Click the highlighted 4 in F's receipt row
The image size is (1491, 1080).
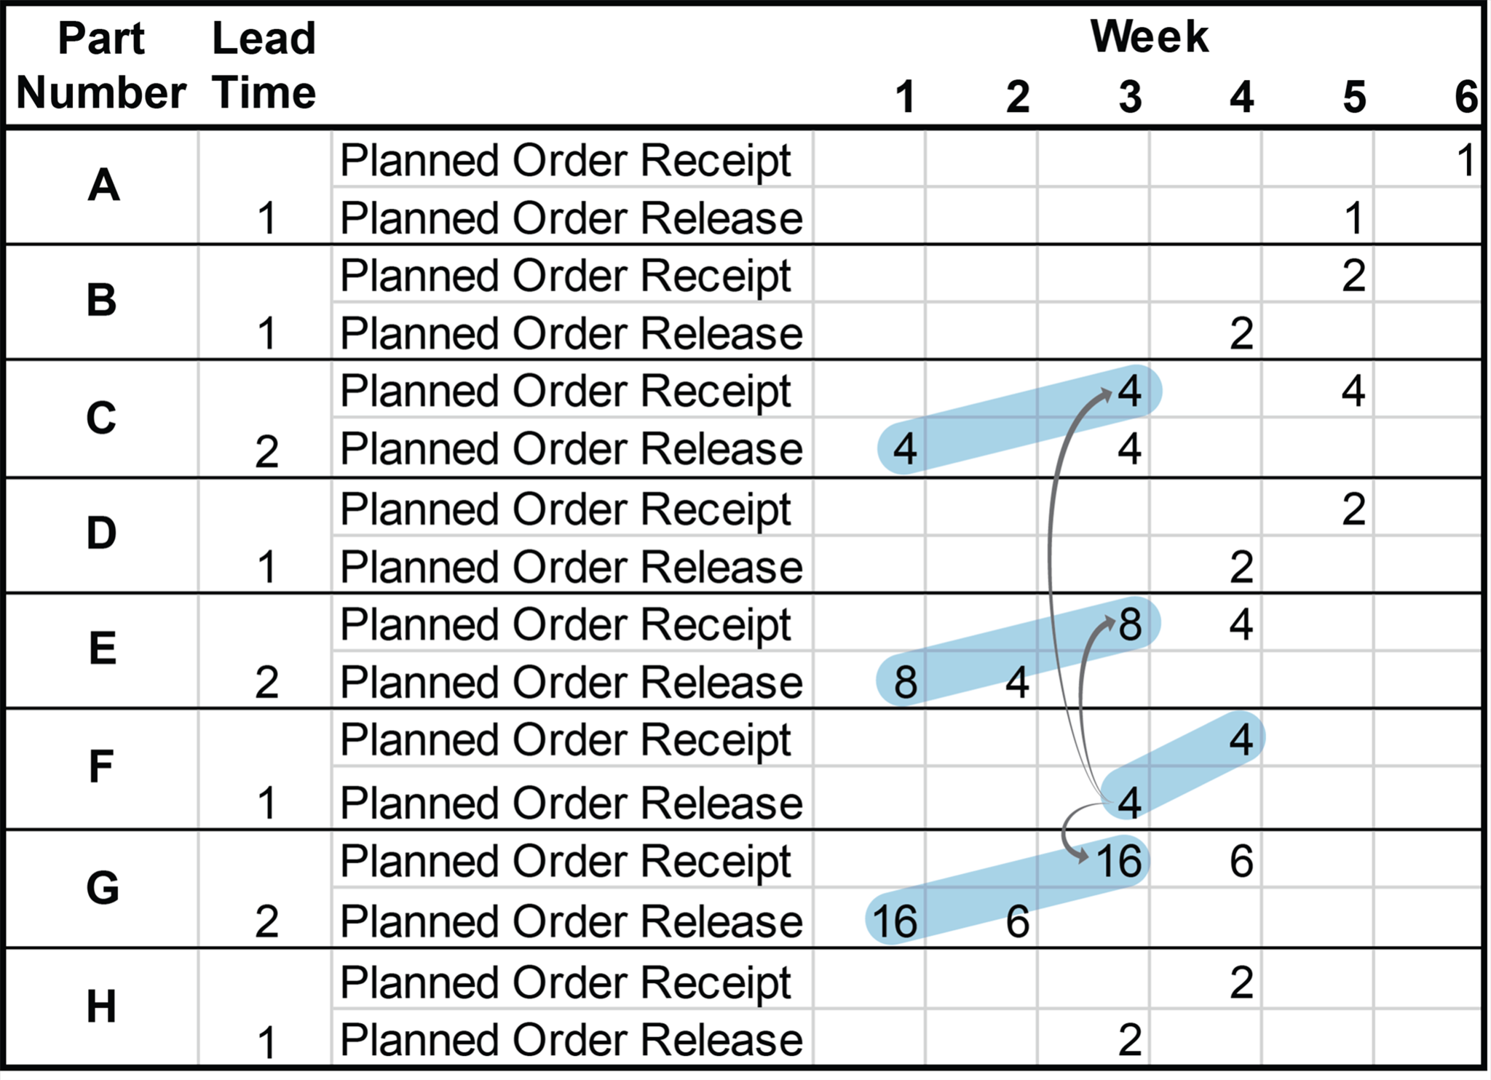click(1241, 739)
